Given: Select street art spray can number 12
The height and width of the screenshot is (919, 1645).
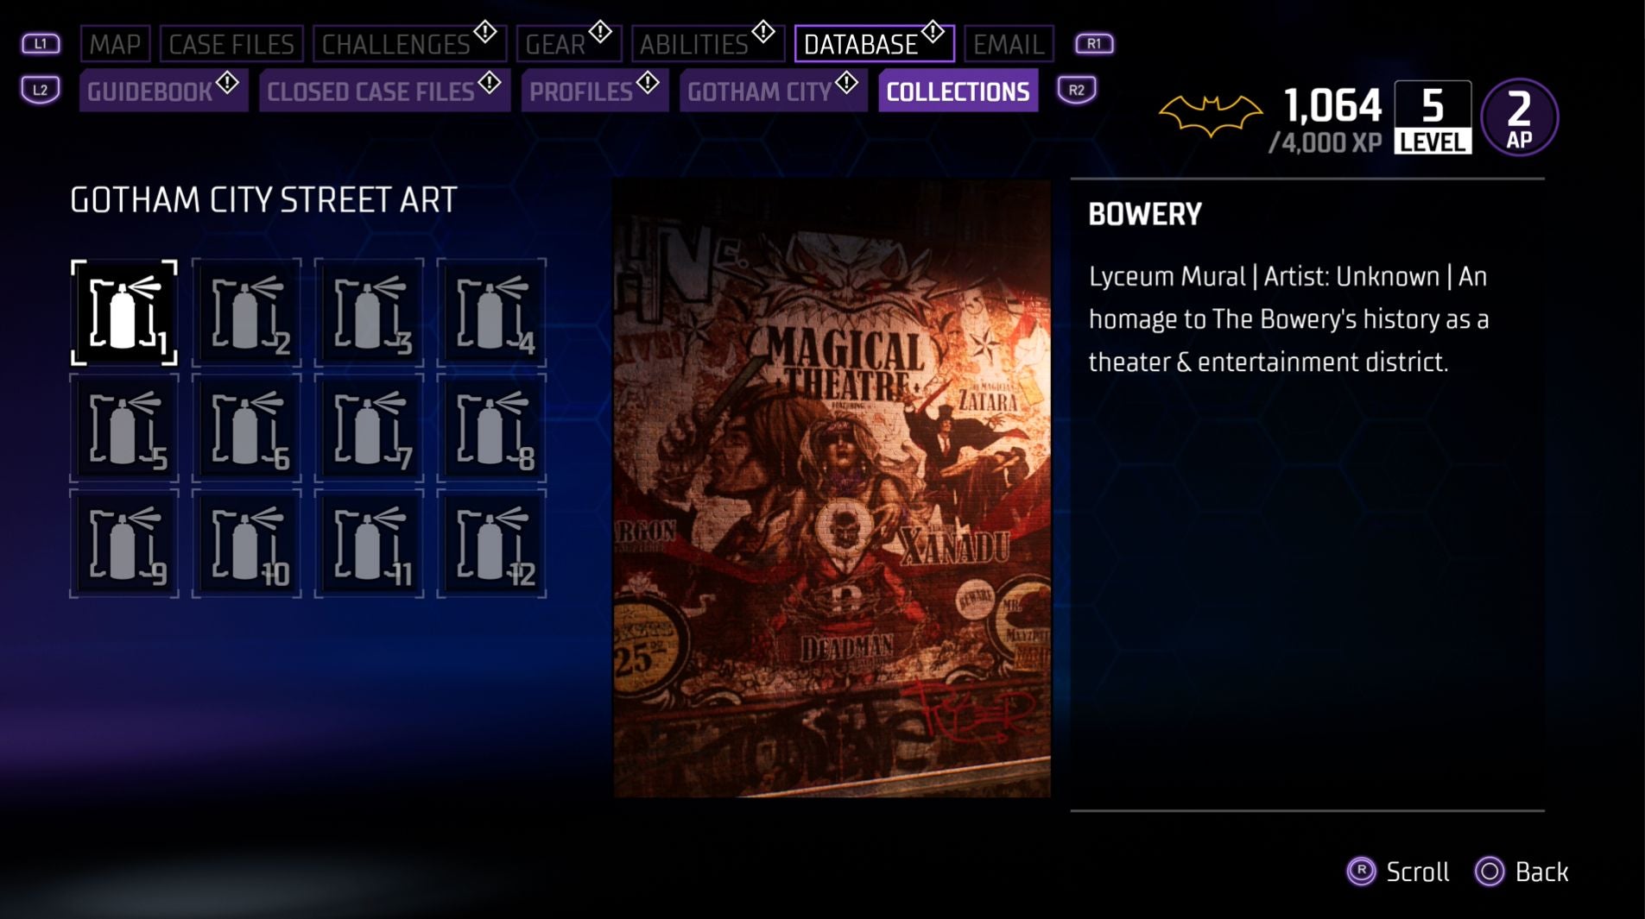Looking at the screenshot, I should (x=491, y=544).
